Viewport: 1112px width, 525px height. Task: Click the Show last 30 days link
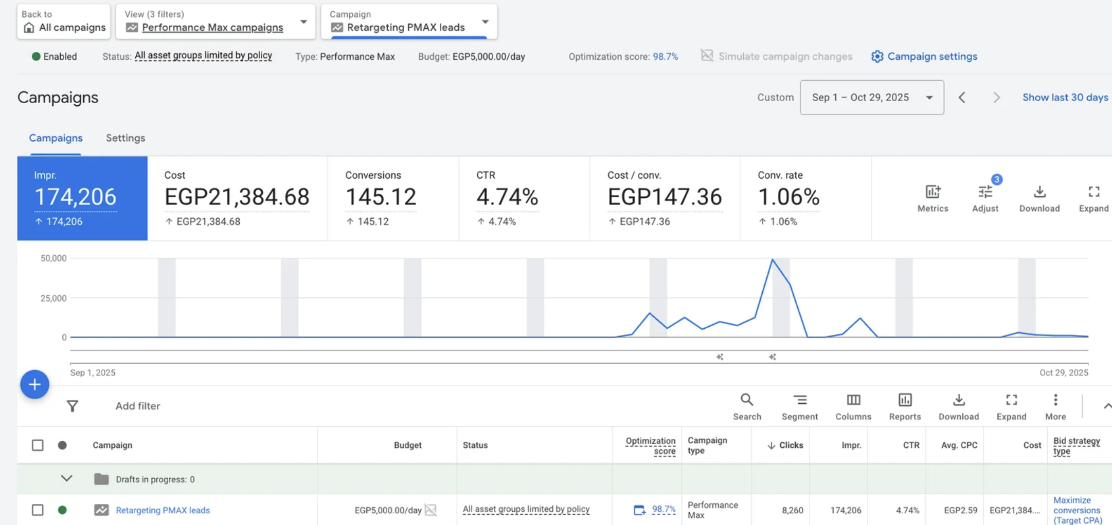[x=1065, y=98]
